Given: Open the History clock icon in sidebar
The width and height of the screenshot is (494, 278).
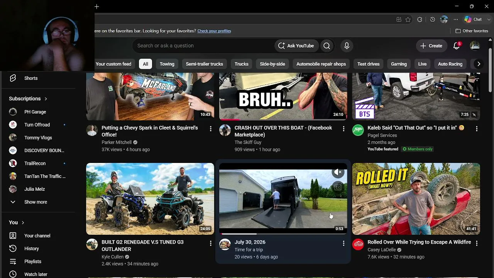Looking at the screenshot, I should (13, 249).
